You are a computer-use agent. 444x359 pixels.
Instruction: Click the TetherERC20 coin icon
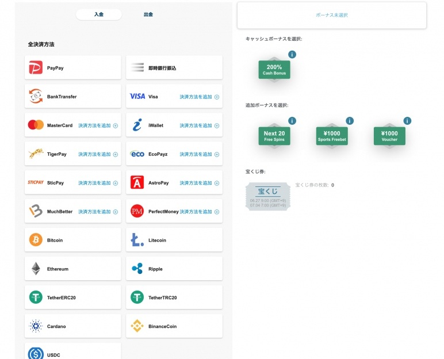(36, 297)
